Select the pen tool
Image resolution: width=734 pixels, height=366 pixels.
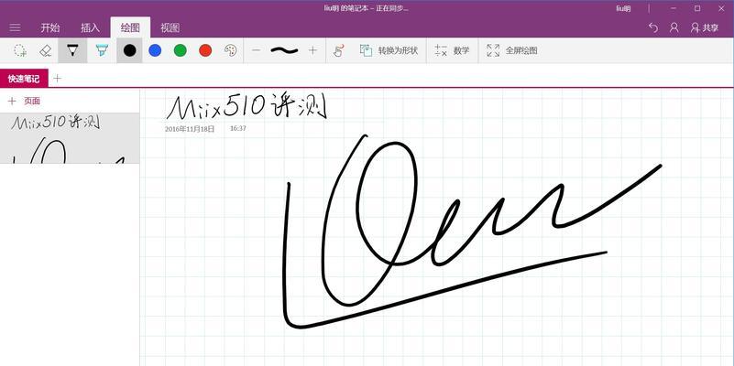click(x=72, y=50)
